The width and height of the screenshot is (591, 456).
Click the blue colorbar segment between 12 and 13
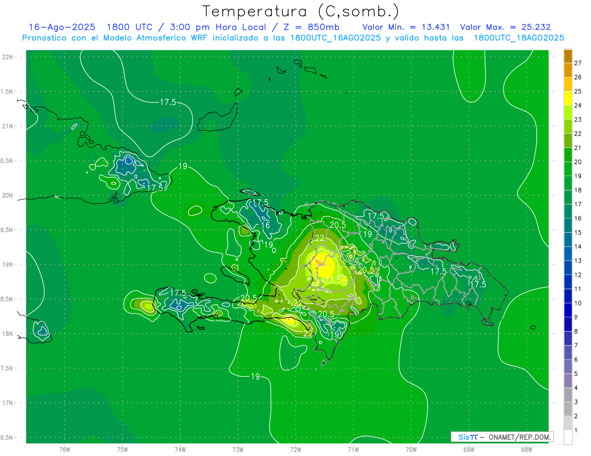pyautogui.click(x=568, y=268)
